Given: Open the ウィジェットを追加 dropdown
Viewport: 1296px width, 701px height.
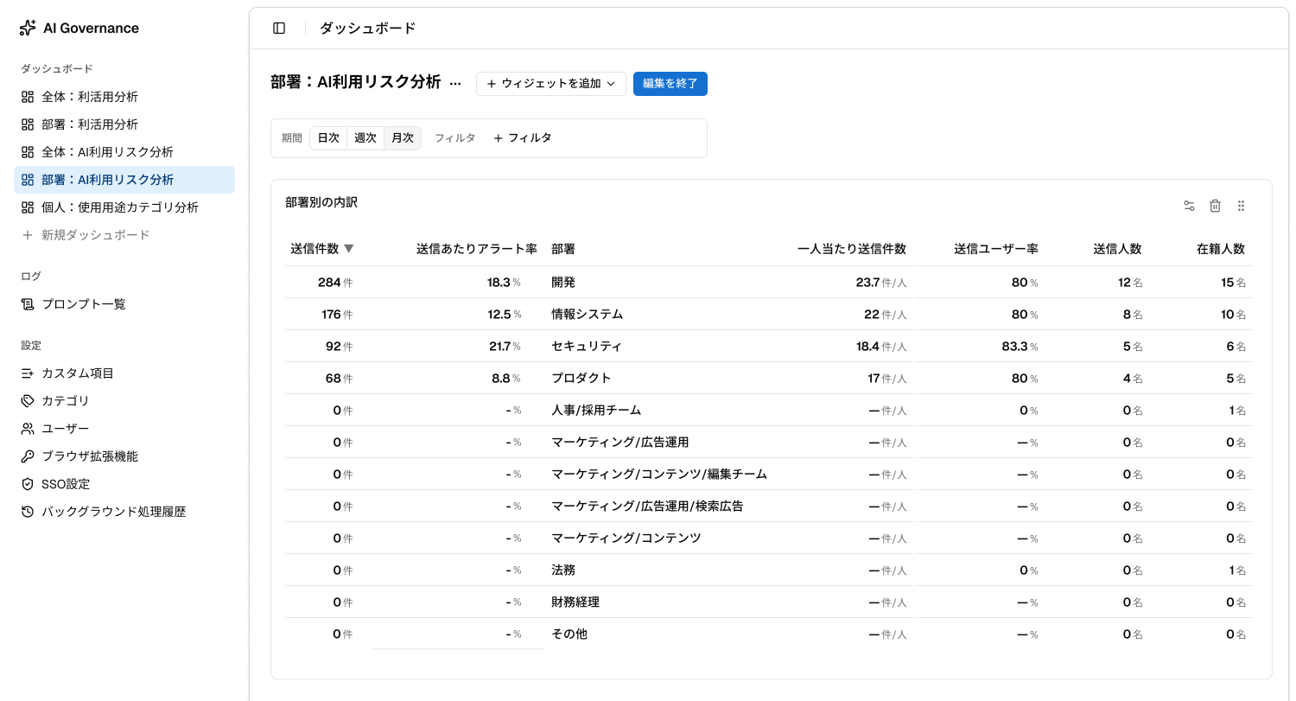Looking at the screenshot, I should (551, 84).
